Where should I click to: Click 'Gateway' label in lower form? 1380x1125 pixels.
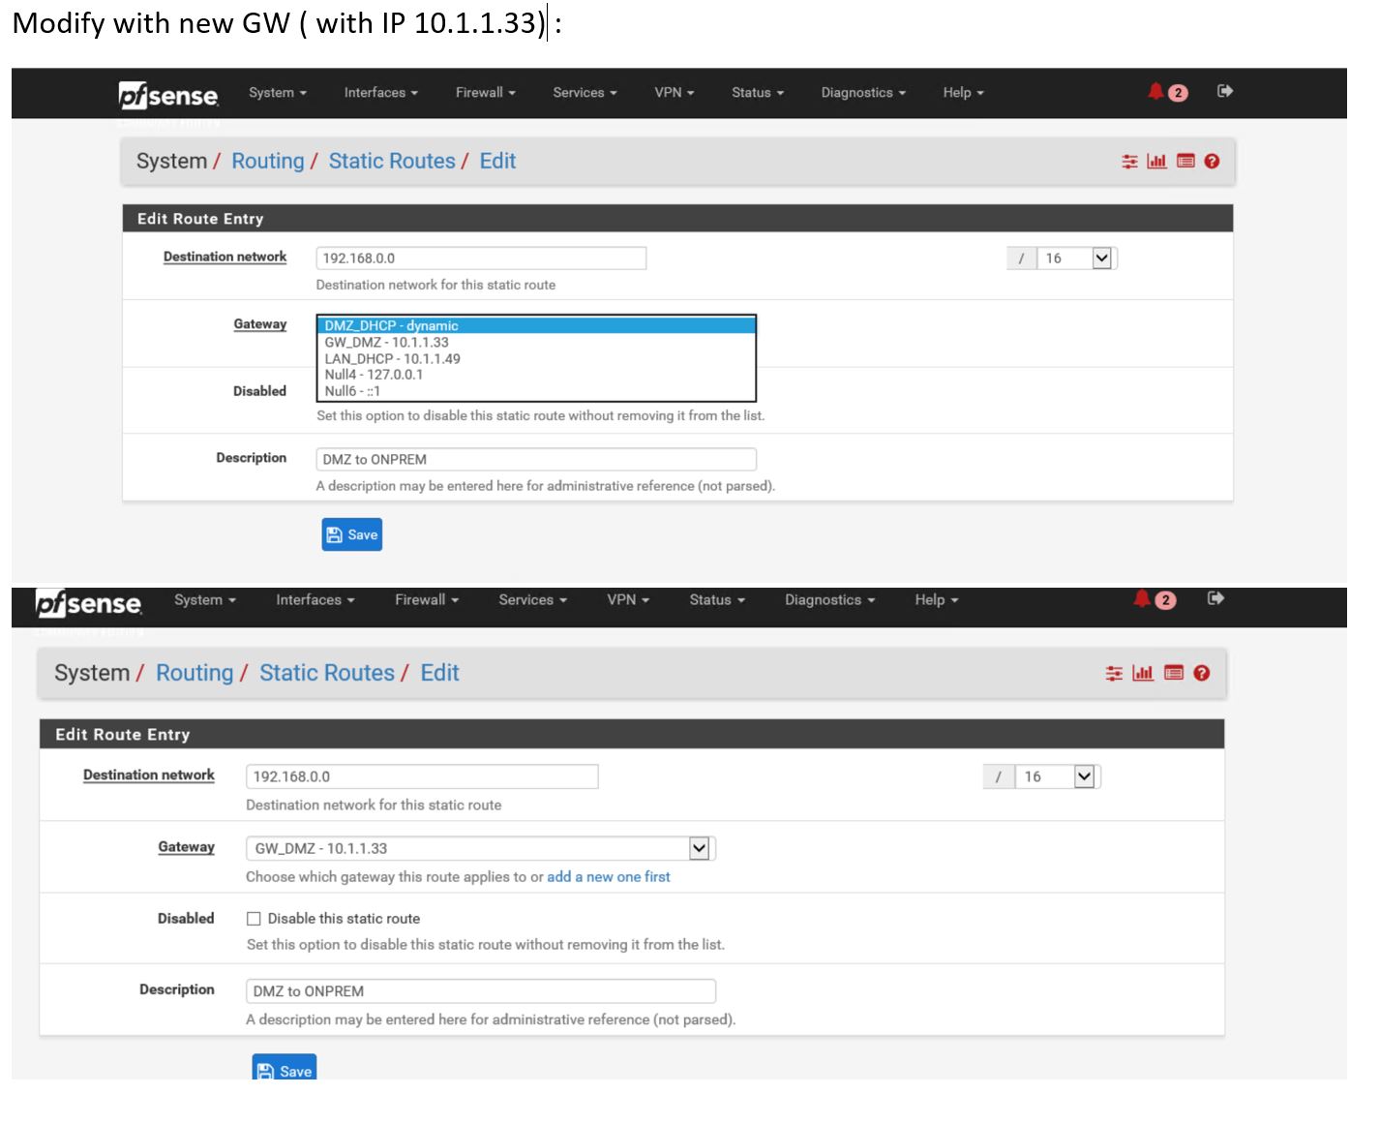[186, 847]
